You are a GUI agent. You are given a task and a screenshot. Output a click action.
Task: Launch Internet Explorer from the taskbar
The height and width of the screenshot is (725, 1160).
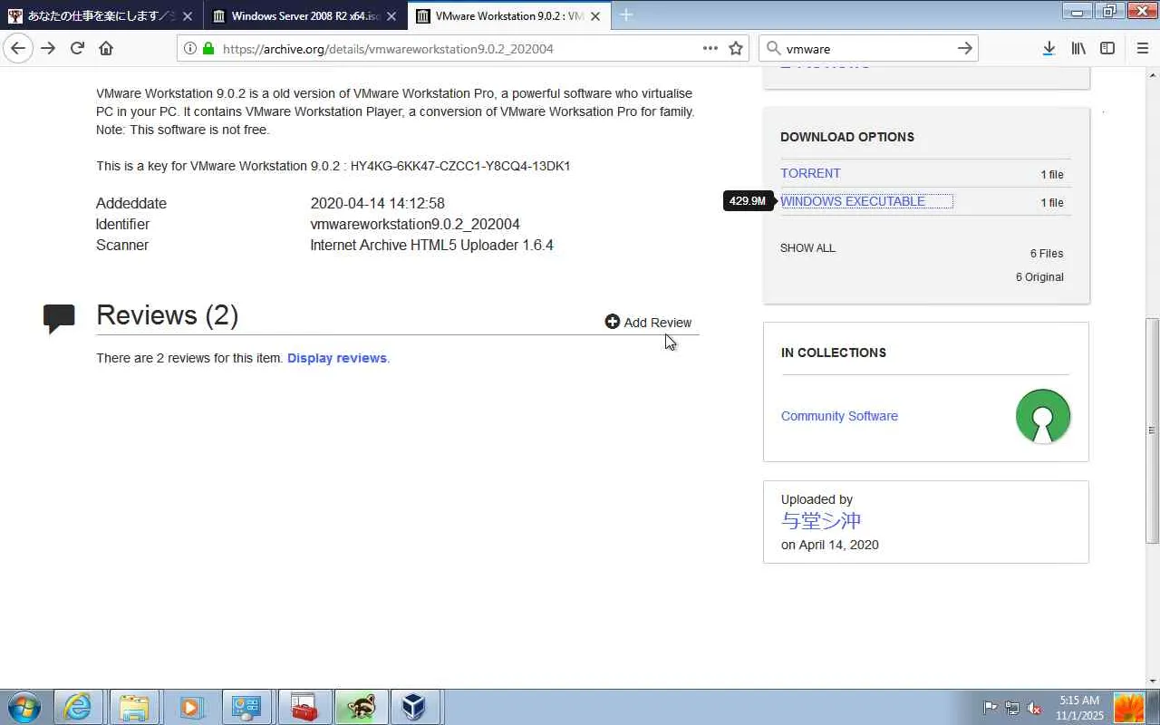click(x=79, y=707)
